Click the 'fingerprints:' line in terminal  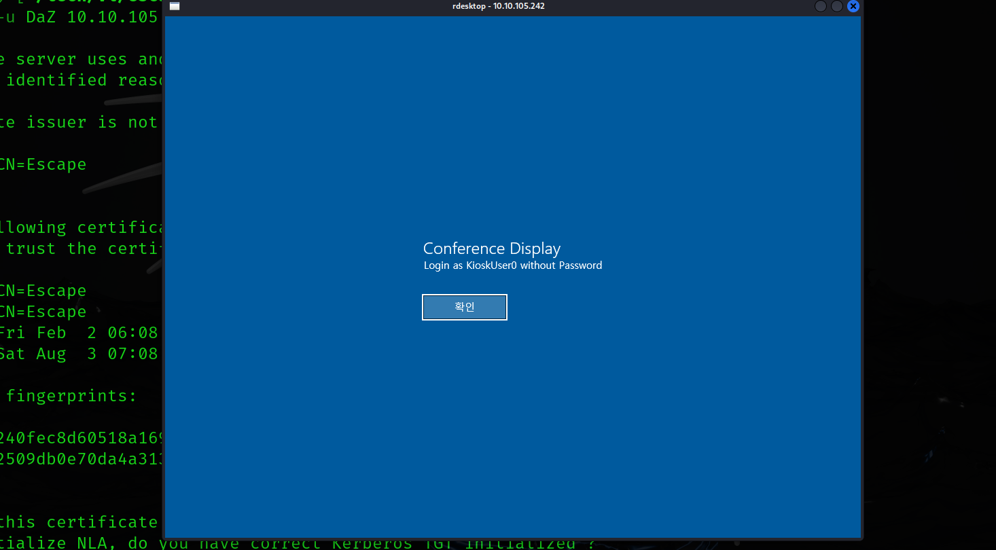pyautogui.click(x=71, y=396)
